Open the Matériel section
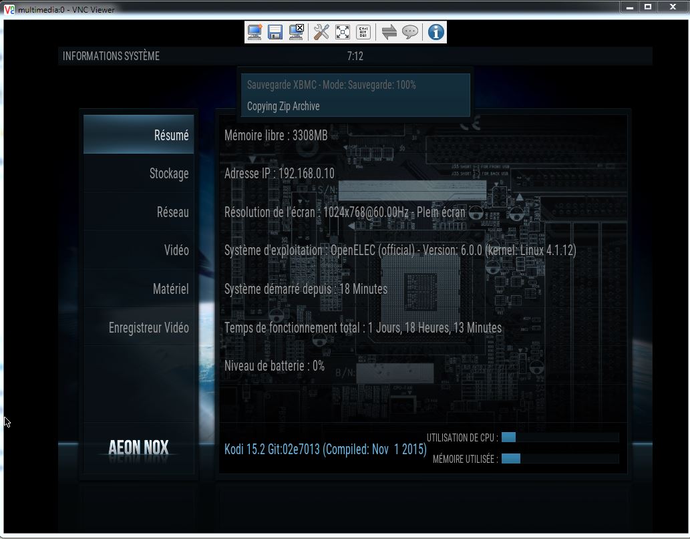The image size is (690, 539). tap(139, 289)
